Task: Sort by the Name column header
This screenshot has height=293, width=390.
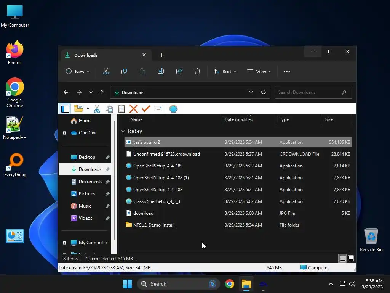Action: click(x=136, y=119)
